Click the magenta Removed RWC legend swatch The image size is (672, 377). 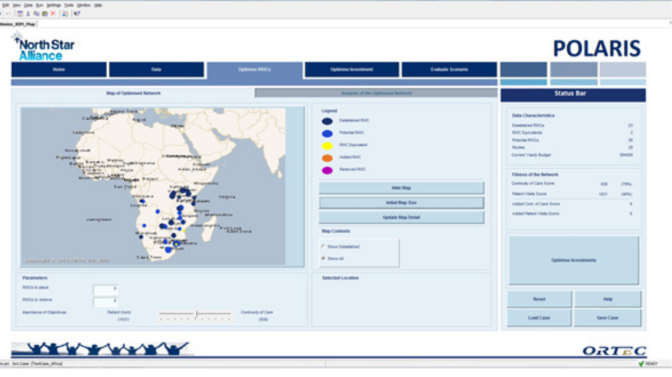click(x=327, y=171)
